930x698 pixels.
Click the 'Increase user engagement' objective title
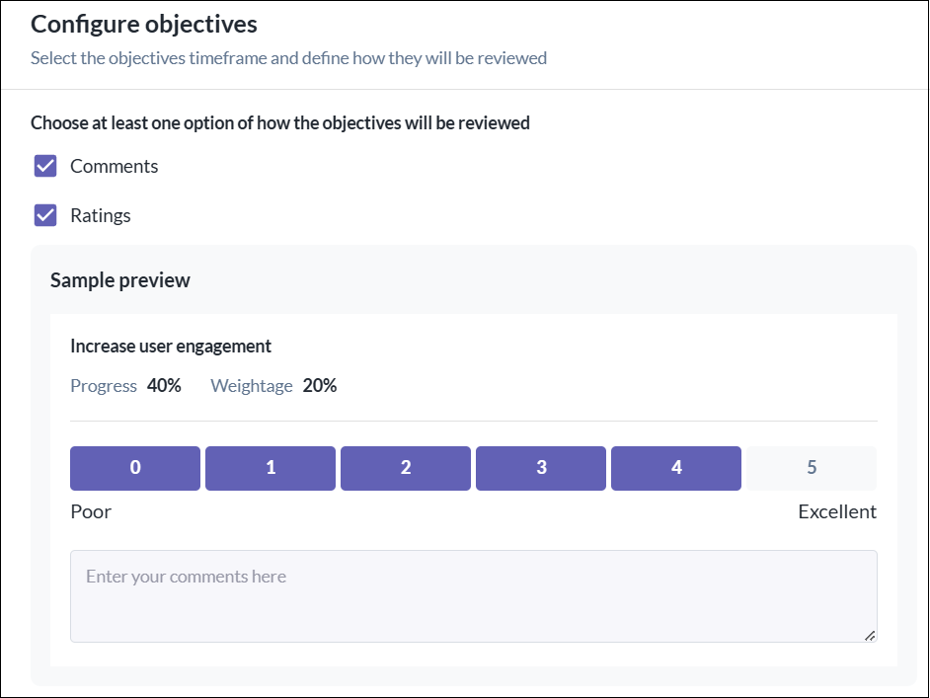point(171,347)
